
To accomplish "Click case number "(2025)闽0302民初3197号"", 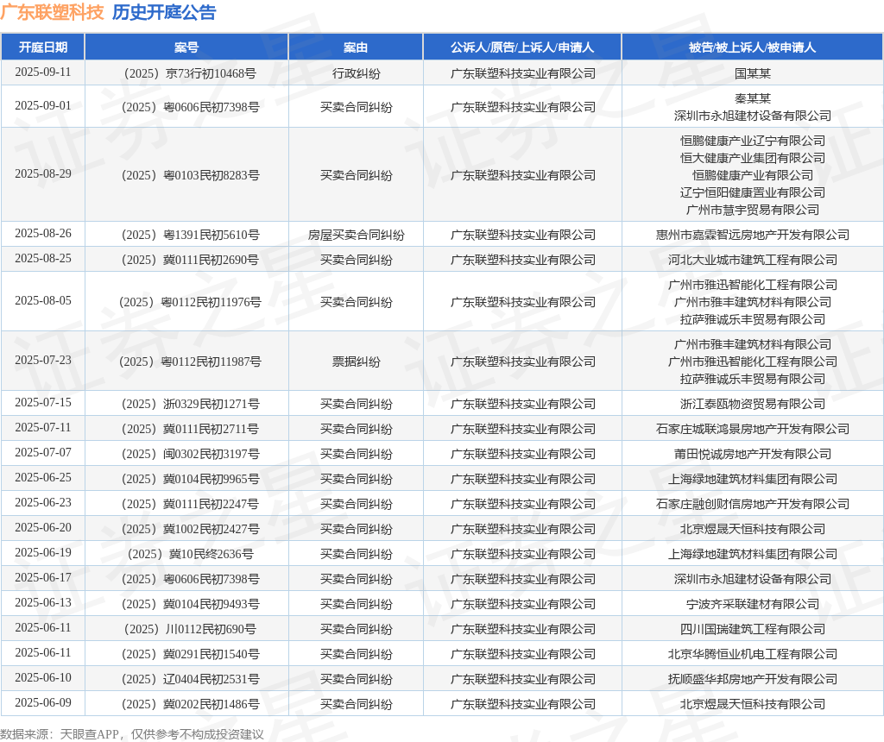I will [190, 454].
